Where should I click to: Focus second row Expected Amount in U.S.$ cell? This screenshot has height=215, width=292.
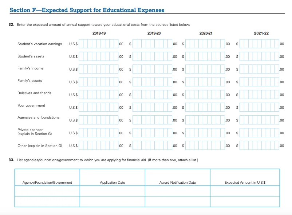point(245,201)
